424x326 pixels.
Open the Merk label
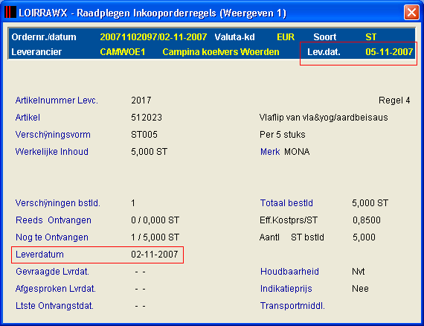270,152
